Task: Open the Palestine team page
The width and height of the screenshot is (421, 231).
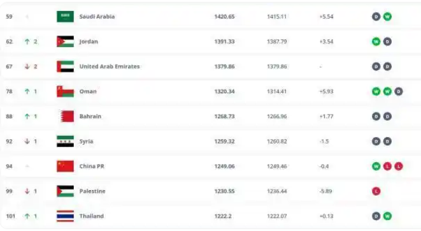Action: tap(92, 191)
